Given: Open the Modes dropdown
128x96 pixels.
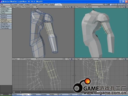Looking at the screenshot, I should click(x=54, y=94).
